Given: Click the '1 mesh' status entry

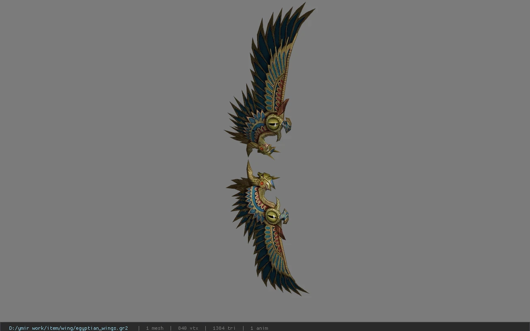Looking at the screenshot, I should pos(154,328).
